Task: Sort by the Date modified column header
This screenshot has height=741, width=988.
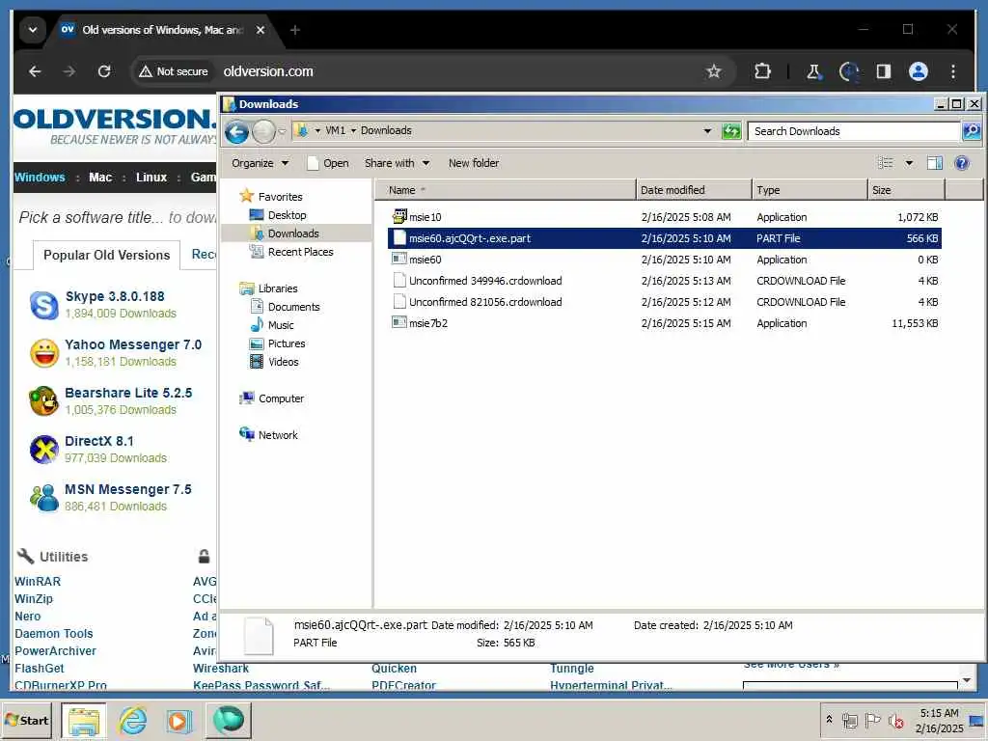Action: pyautogui.click(x=694, y=190)
